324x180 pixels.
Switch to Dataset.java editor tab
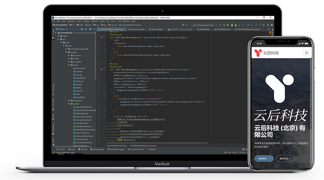pos(204,29)
